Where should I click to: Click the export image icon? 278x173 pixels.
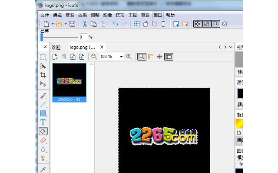point(82,57)
